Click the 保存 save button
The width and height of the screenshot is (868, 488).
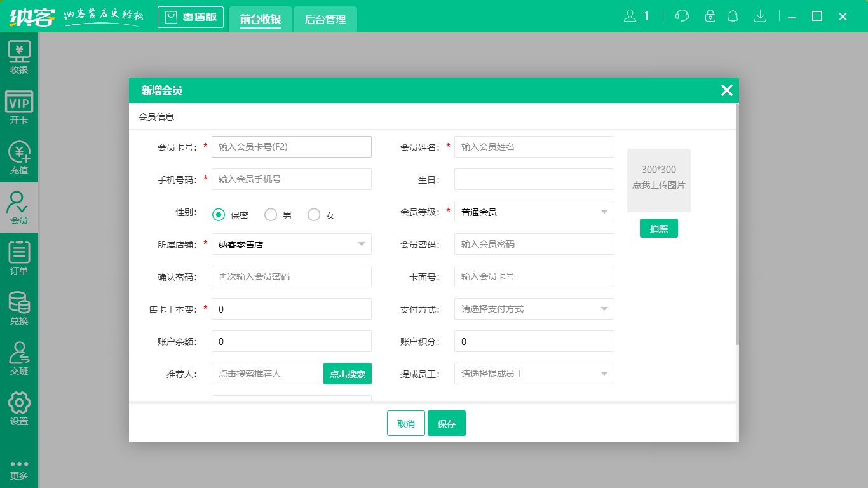[x=447, y=423]
